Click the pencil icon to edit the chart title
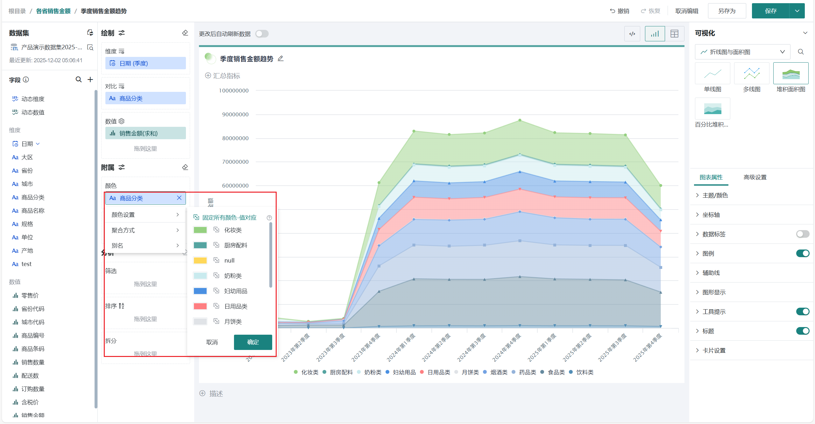The height and width of the screenshot is (424, 815). coord(280,58)
